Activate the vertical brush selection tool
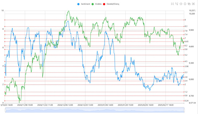Screen dimensions: 198x114 pos(185,4)
